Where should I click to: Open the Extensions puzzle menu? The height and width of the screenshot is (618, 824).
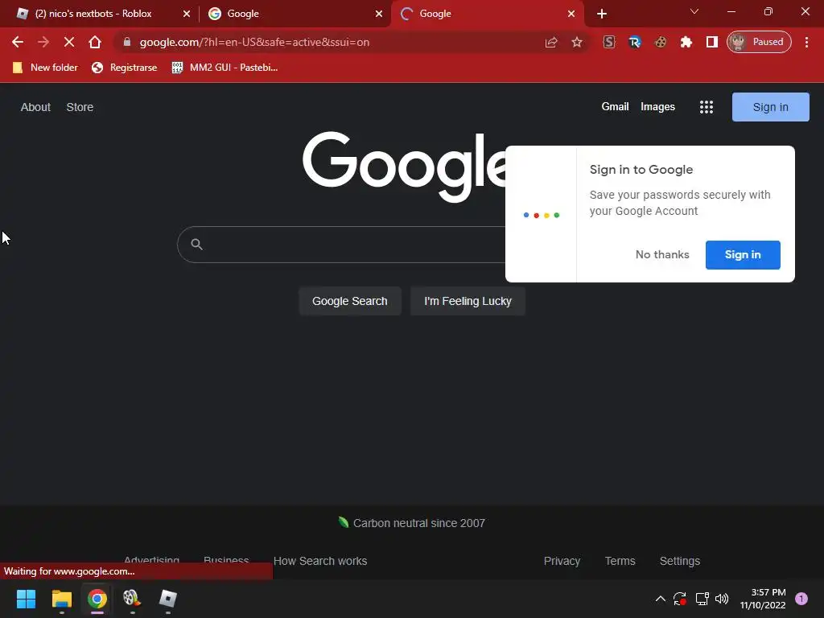point(686,42)
